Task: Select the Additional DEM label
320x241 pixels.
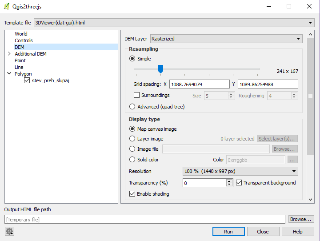Action: (31, 54)
